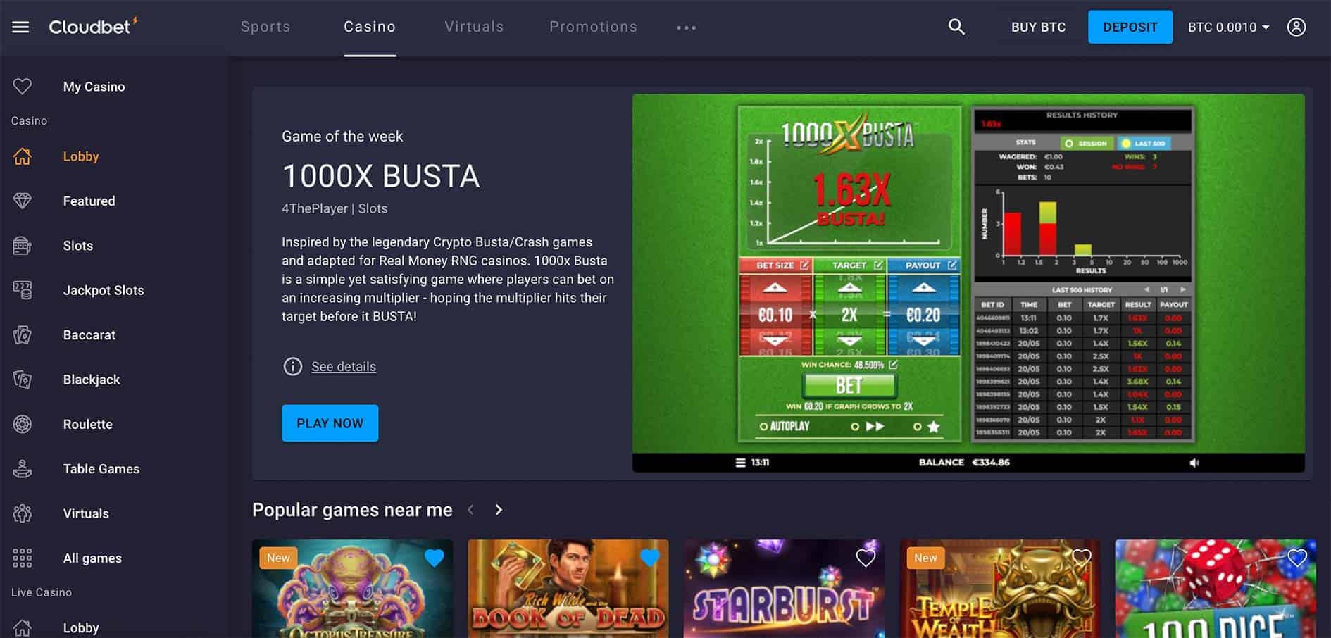Click the Featured diamond icon
Viewport: 1331px width, 638px height.
pyautogui.click(x=23, y=201)
